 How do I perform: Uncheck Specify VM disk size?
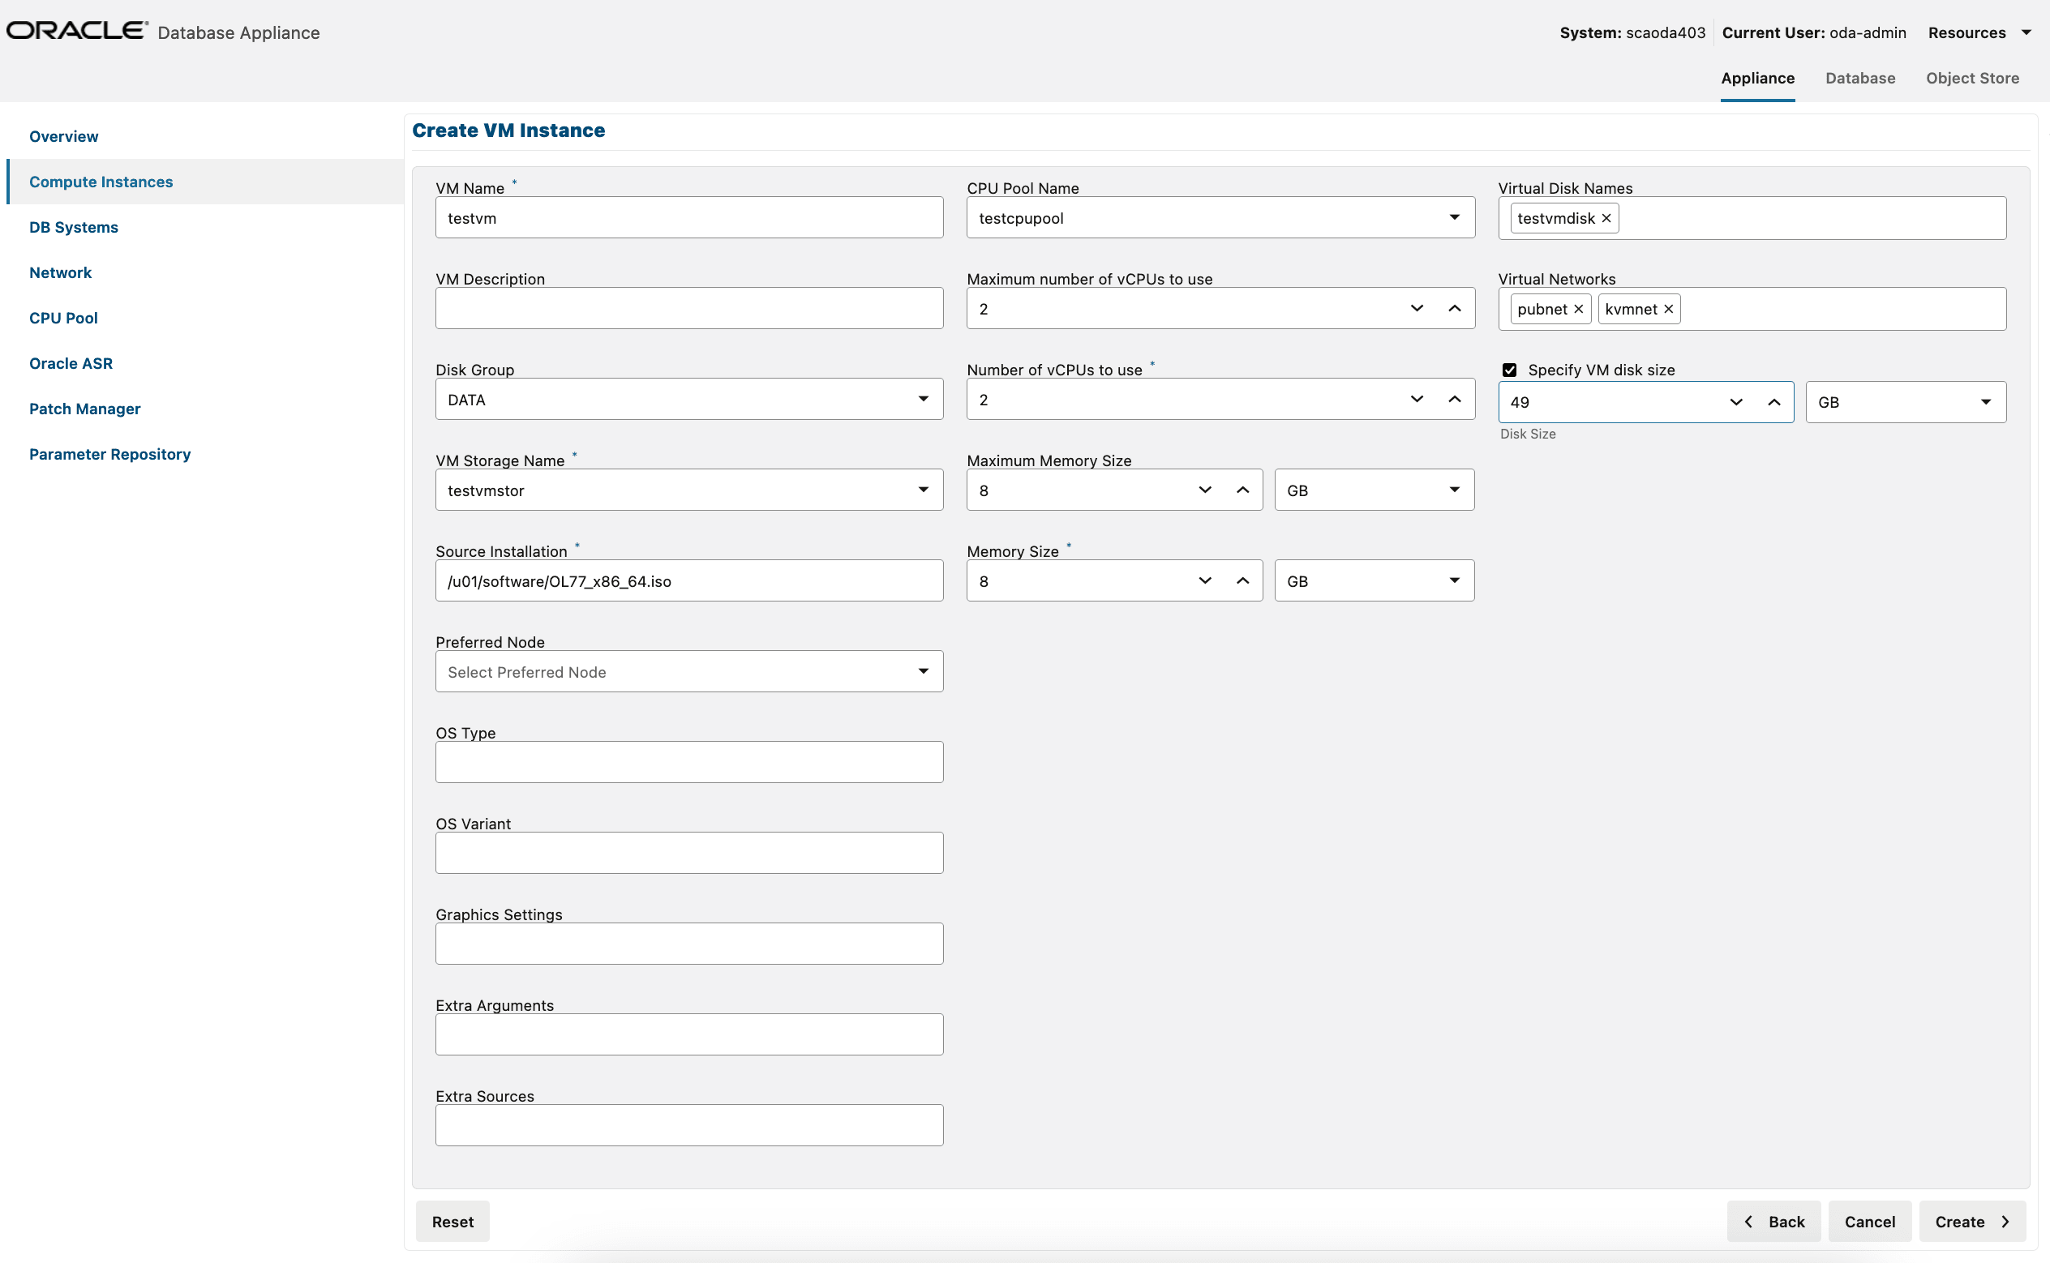[1508, 369]
